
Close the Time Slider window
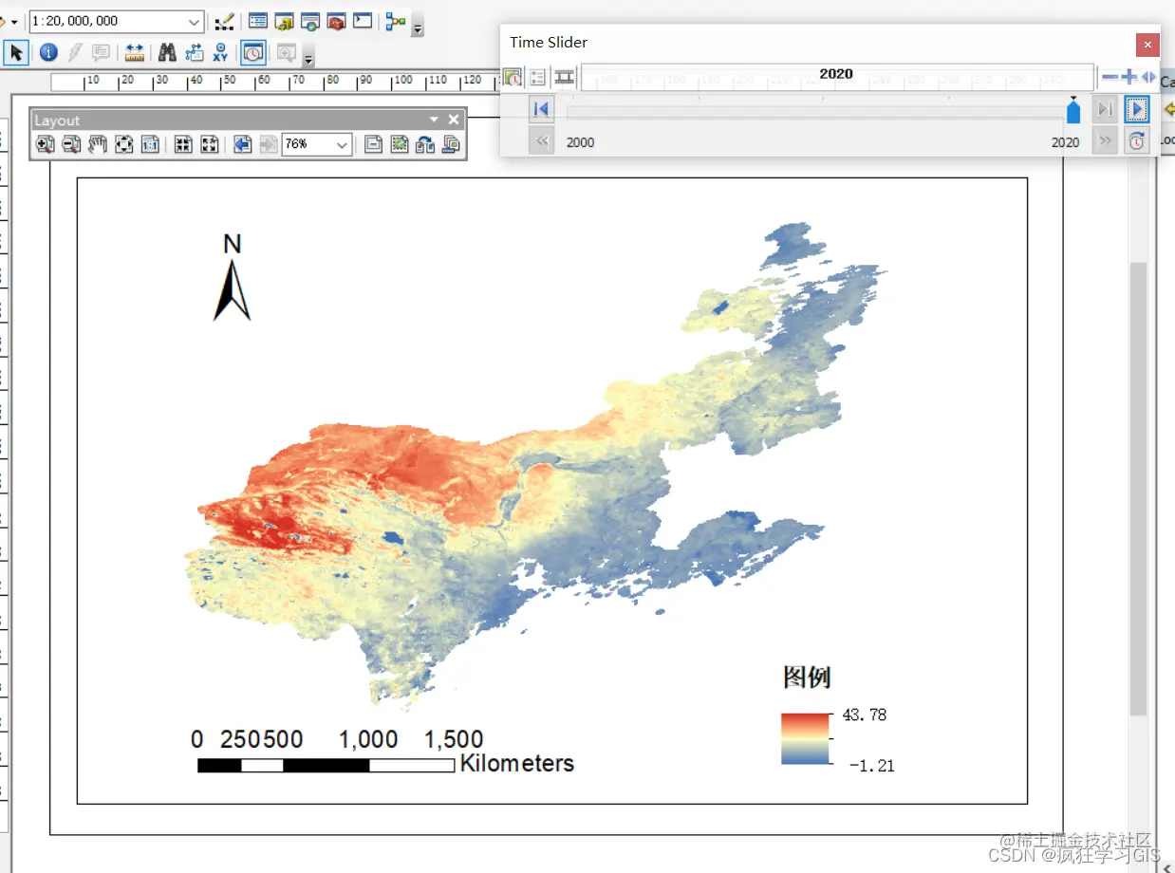tap(1147, 44)
